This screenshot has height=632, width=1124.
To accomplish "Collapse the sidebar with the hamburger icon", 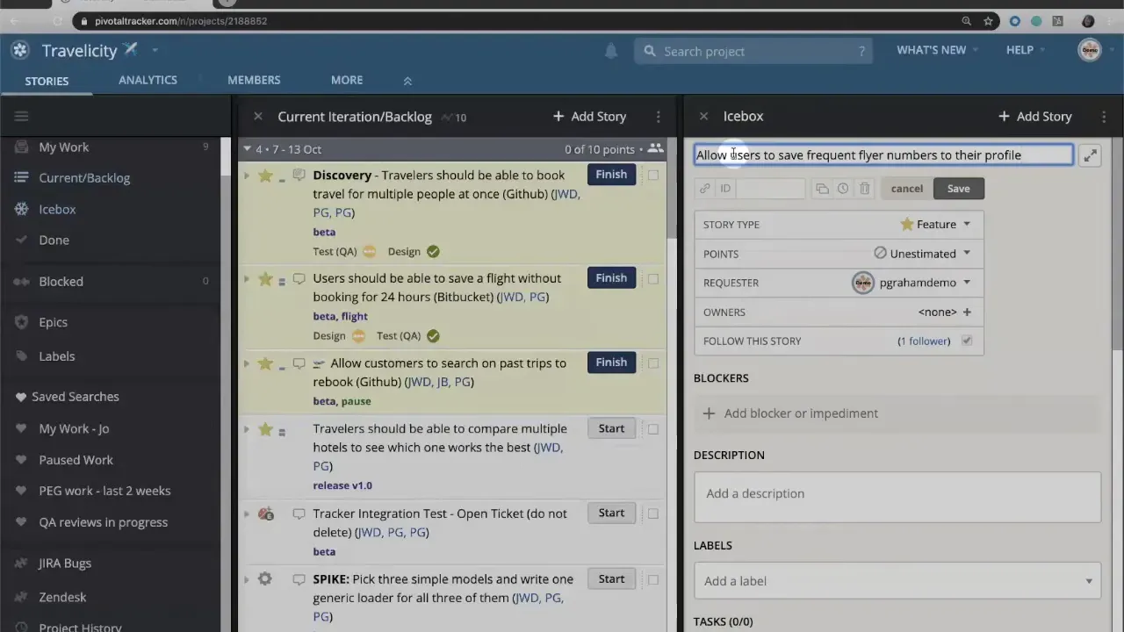I will pos(21,115).
